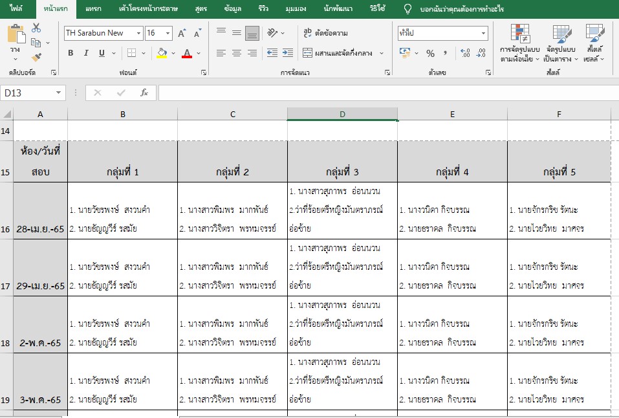The width and height of the screenshot is (619, 418).
Task: Toggle Italic formatting
Action: [x=86, y=53]
